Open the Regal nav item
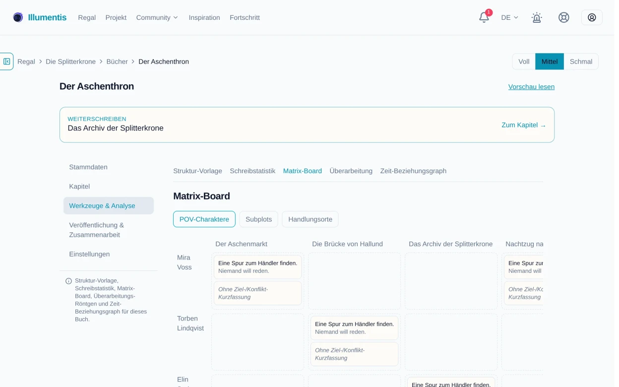Screen dimensions: 619x387 (x=87, y=17)
